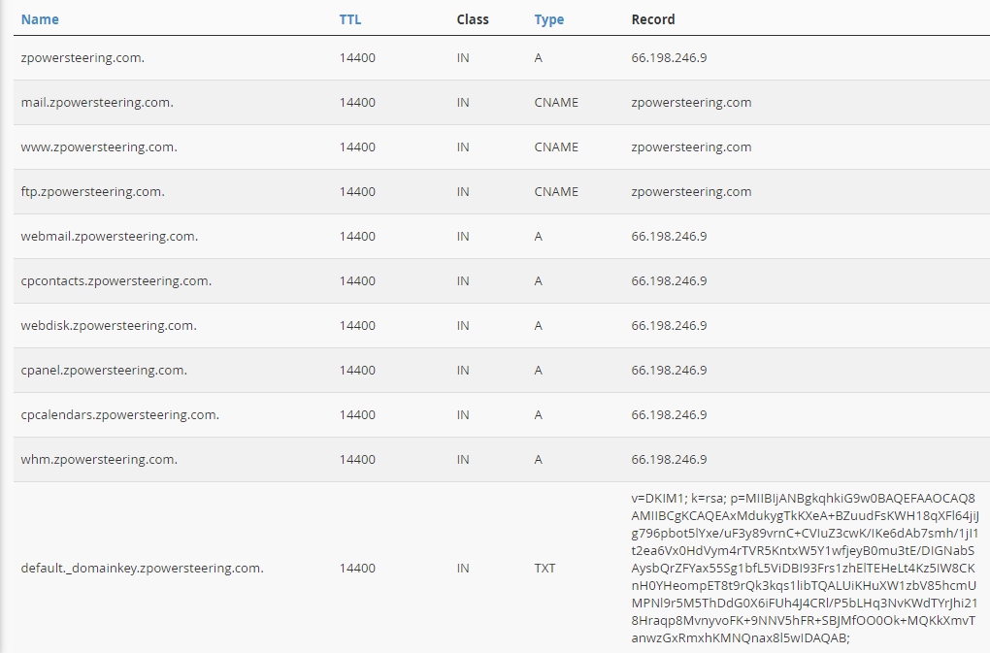Select www.zpowersteering.com. name cell

[x=99, y=147]
